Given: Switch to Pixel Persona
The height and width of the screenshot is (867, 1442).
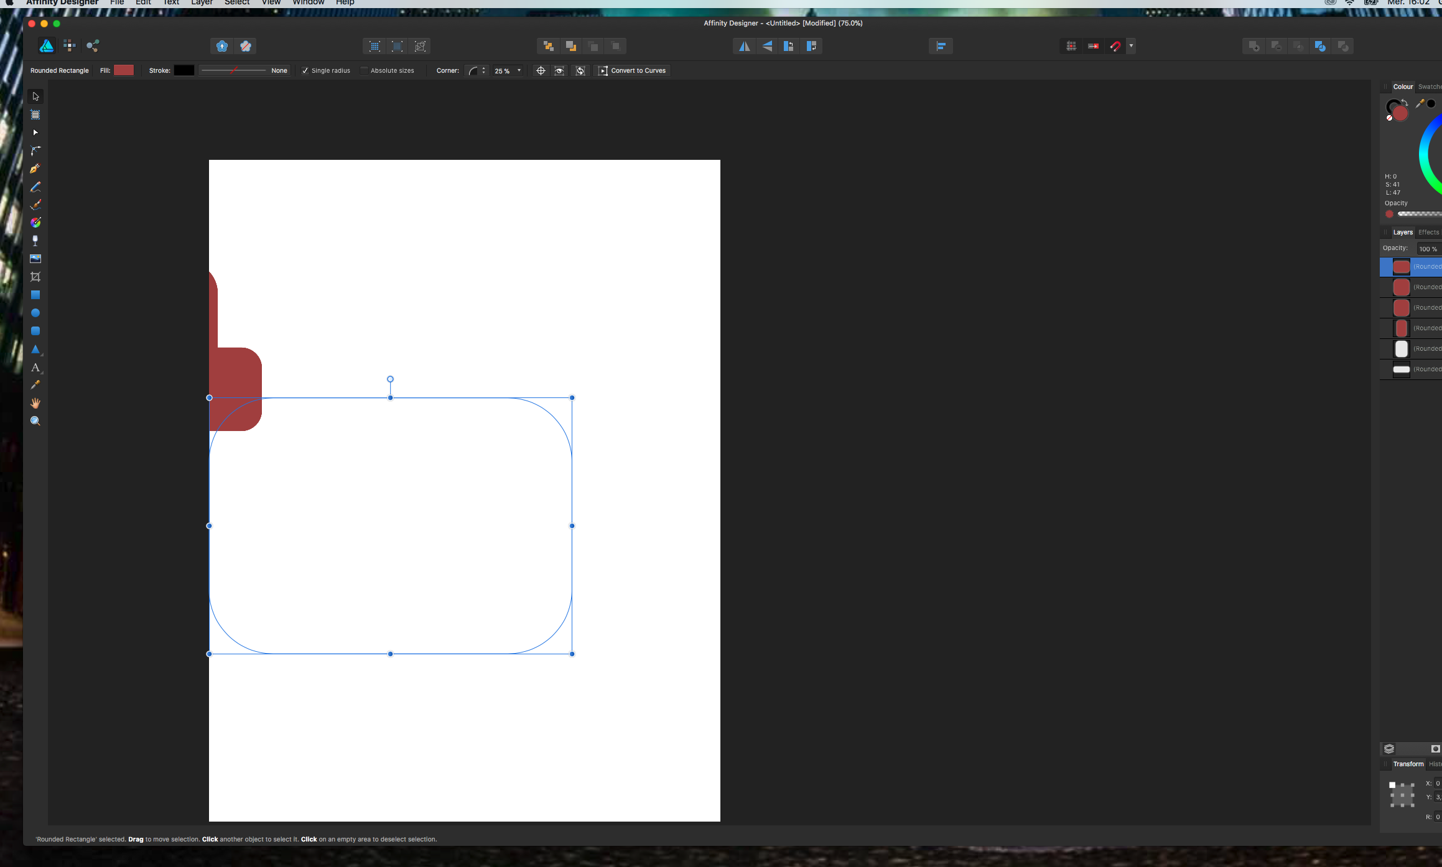Looking at the screenshot, I should (x=70, y=46).
